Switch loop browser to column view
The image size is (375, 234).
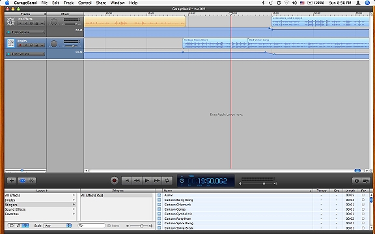pos(12,226)
